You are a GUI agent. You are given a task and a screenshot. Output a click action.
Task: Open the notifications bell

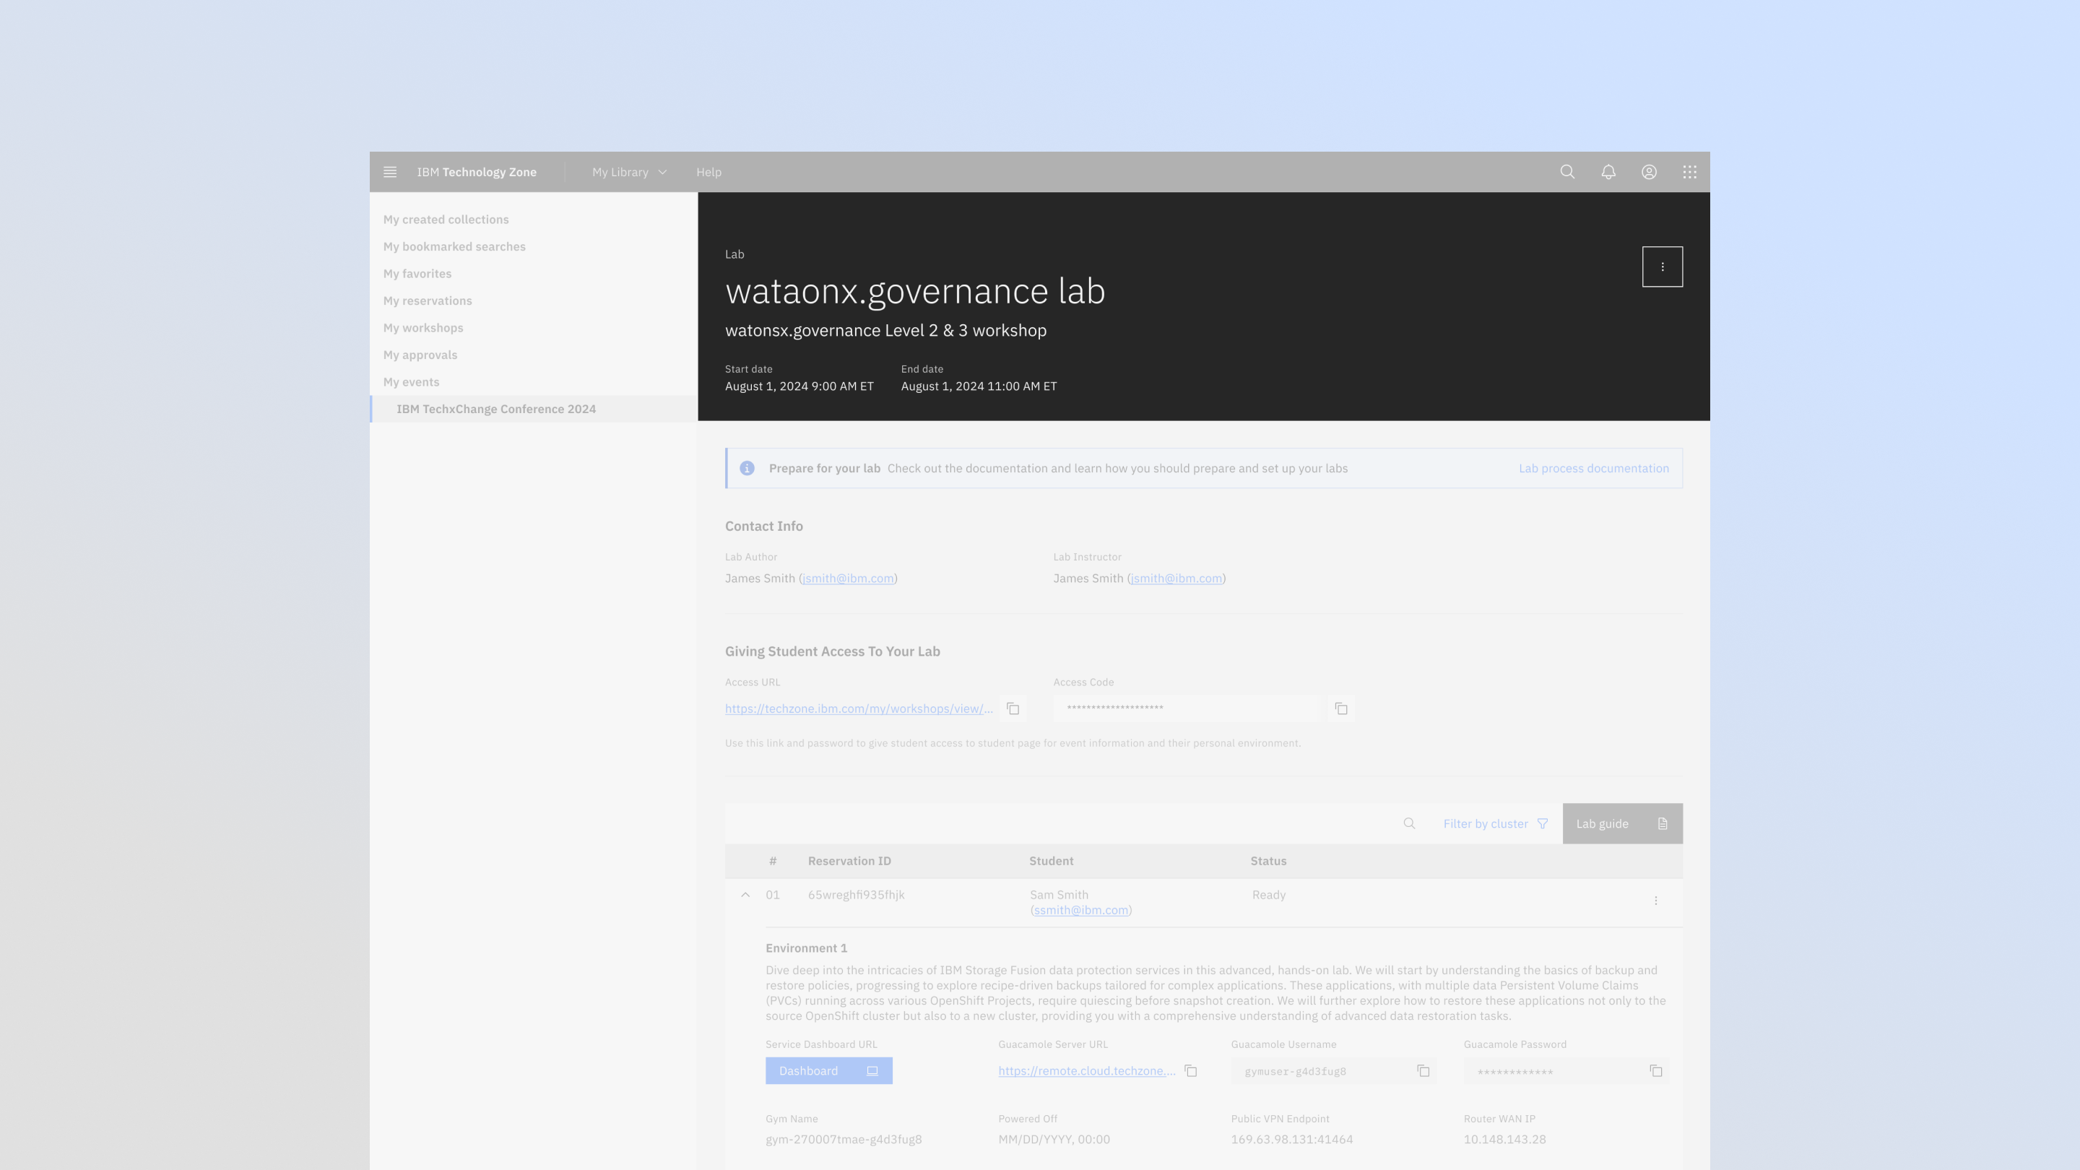[1608, 172]
